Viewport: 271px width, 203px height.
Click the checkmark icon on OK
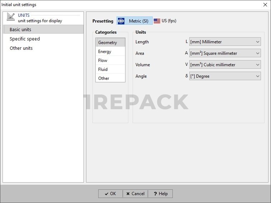click(106, 194)
